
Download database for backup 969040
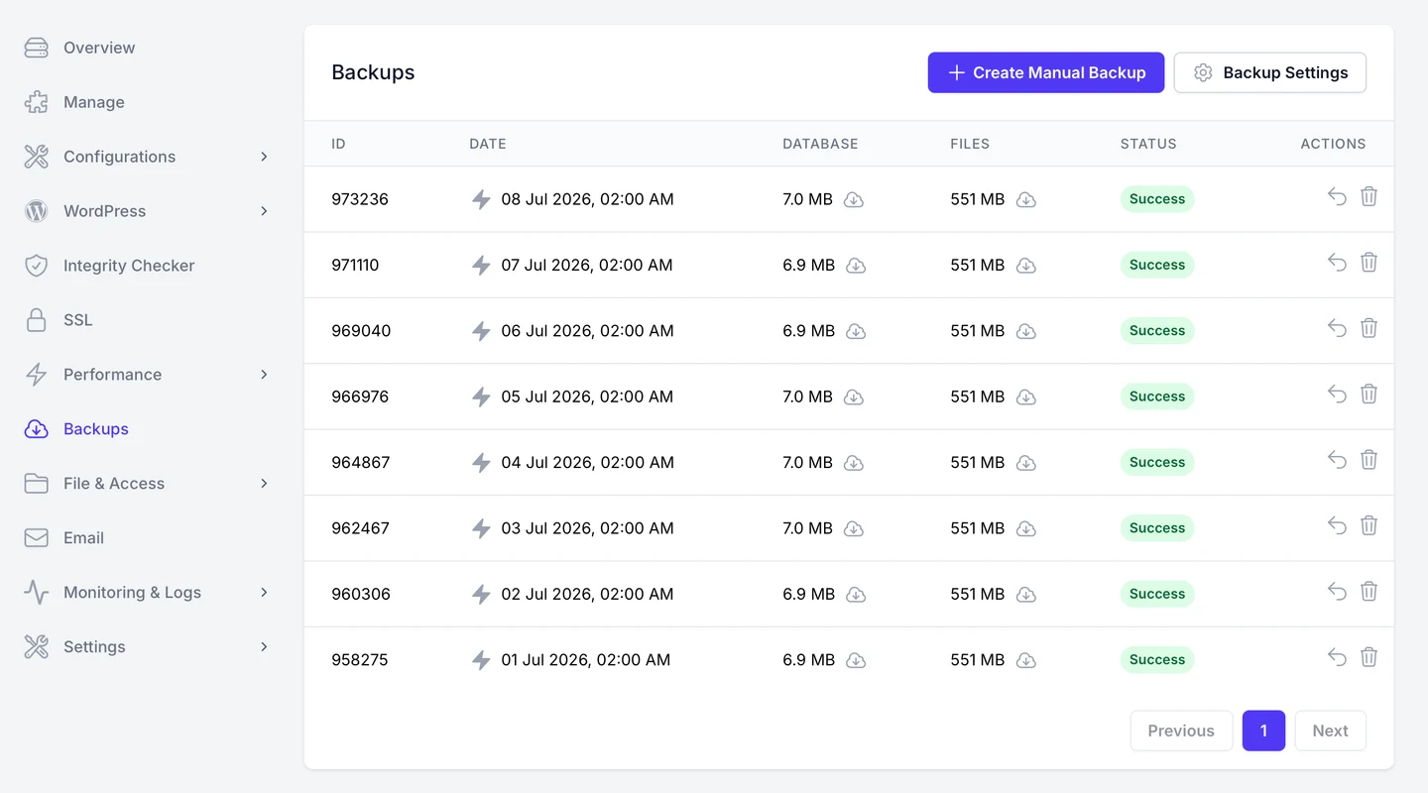tap(856, 331)
